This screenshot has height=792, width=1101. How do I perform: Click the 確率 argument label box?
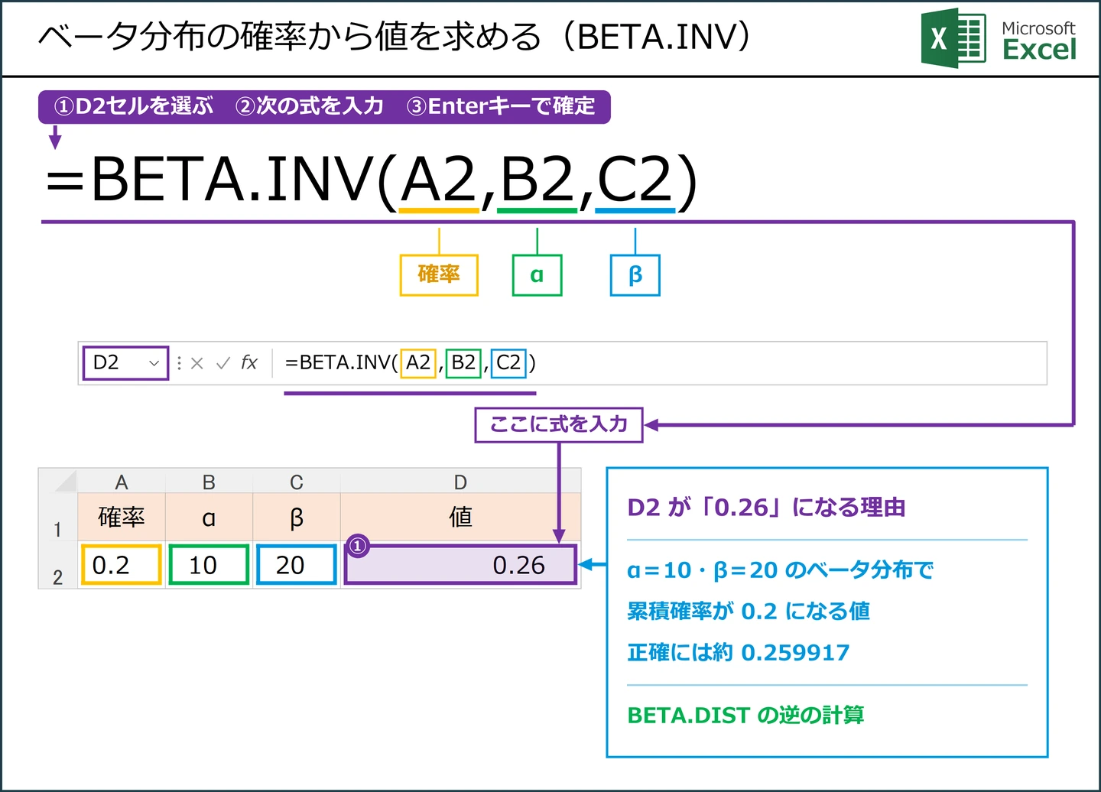439,275
